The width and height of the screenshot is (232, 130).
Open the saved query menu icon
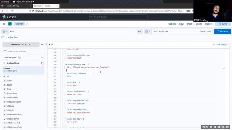[5, 31]
